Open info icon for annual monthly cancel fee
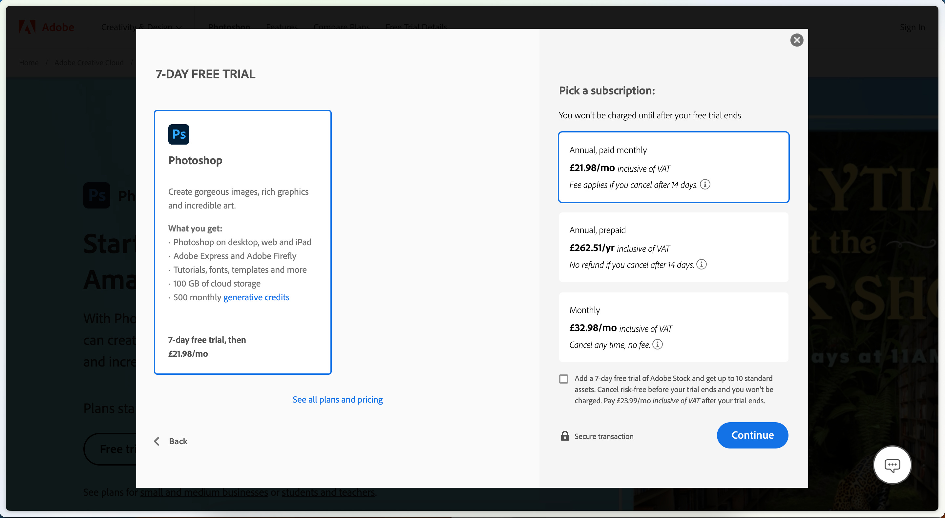Viewport: 945px width, 518px height. pyautogui.click(x=705, y=184)
